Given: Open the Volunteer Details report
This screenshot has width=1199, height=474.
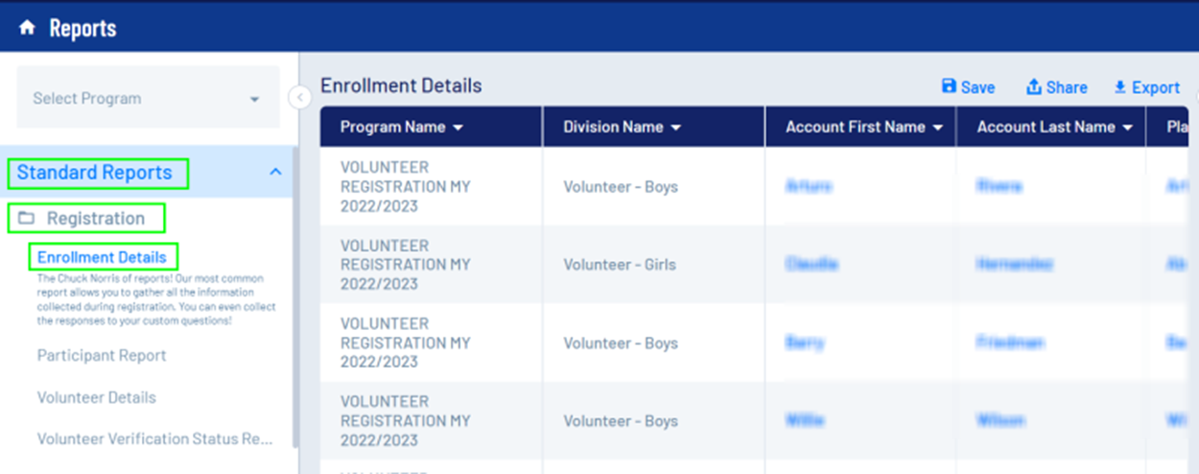Looking at the screenshot, I should tap(97, 397).
